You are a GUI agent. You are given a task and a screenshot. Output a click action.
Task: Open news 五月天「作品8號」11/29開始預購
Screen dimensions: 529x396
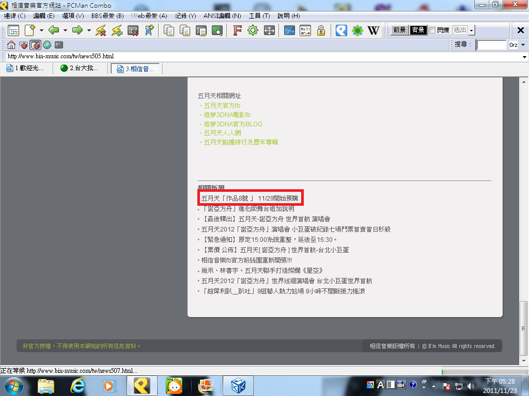coord(250,199)
